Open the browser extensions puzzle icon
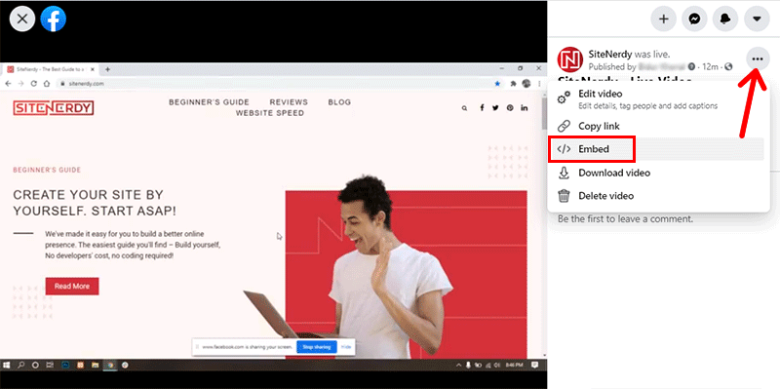This screenshot has width=780, height=389. click(x=514, y=84)
